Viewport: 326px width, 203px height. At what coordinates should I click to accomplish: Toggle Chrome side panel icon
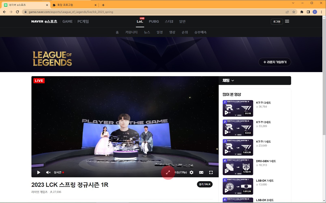pos(308,12)
